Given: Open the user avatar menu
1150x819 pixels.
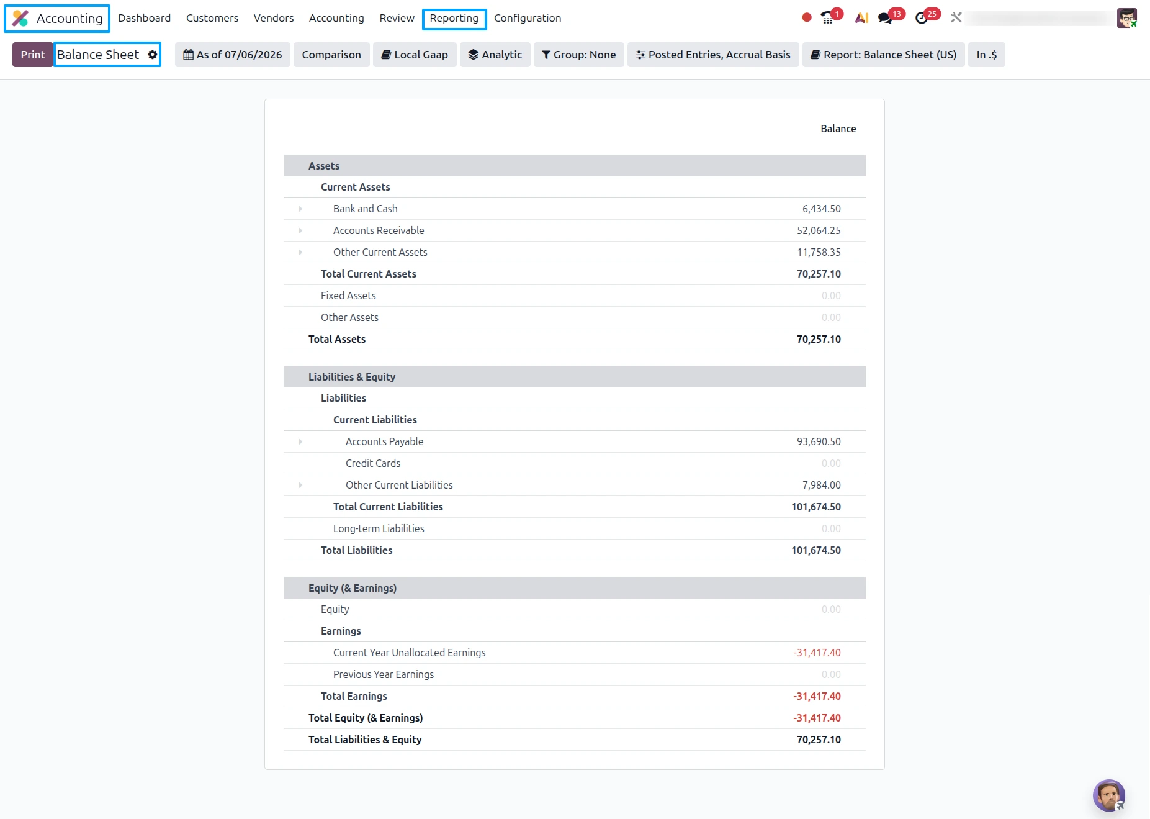Looking at the screenshot, I should coord(1126,18).
